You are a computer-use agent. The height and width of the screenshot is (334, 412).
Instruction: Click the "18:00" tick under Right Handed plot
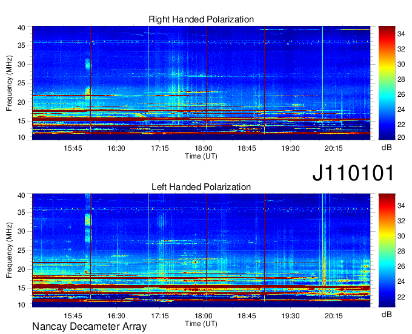coord(204,148)
